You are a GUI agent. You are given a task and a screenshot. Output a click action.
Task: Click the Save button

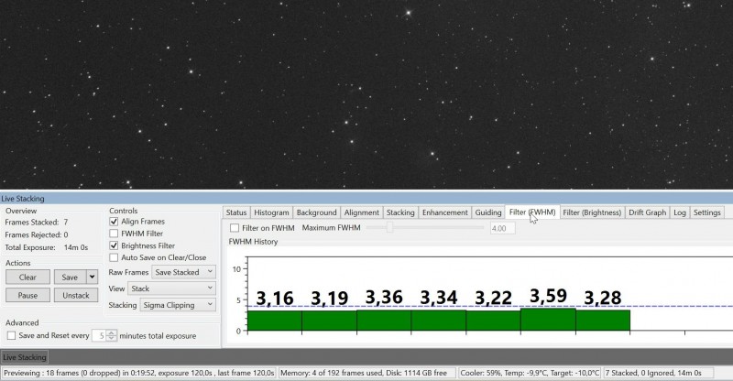[70, 277]
